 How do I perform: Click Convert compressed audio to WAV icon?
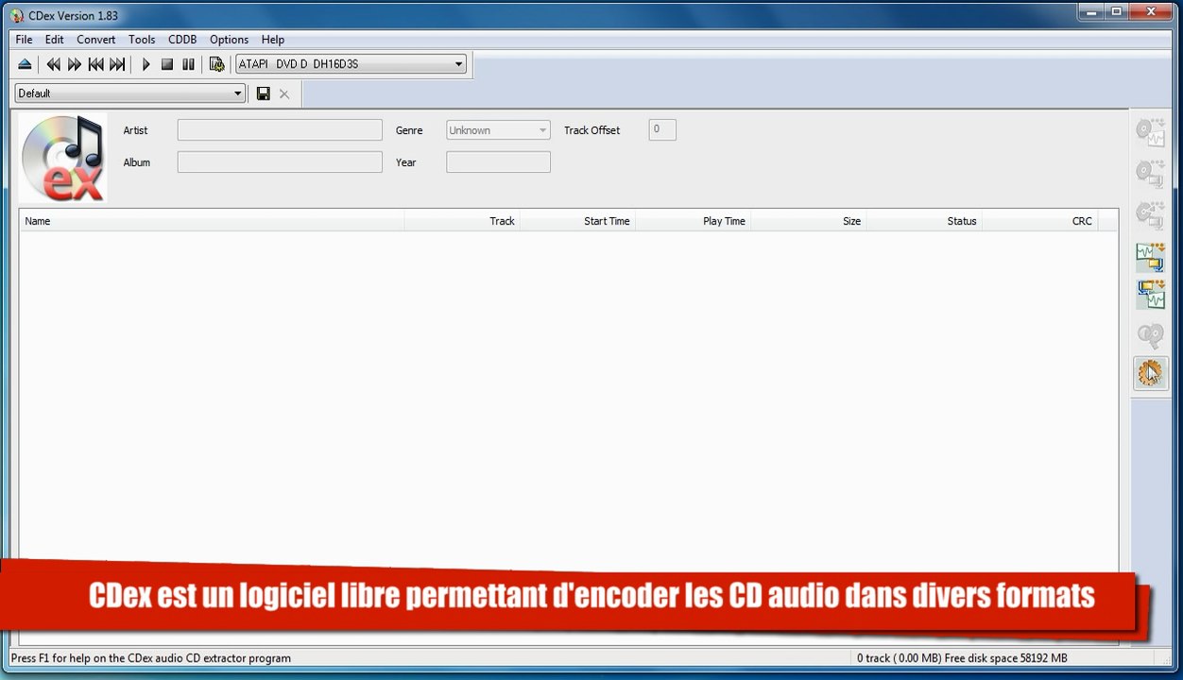[x=1150, y=295]
